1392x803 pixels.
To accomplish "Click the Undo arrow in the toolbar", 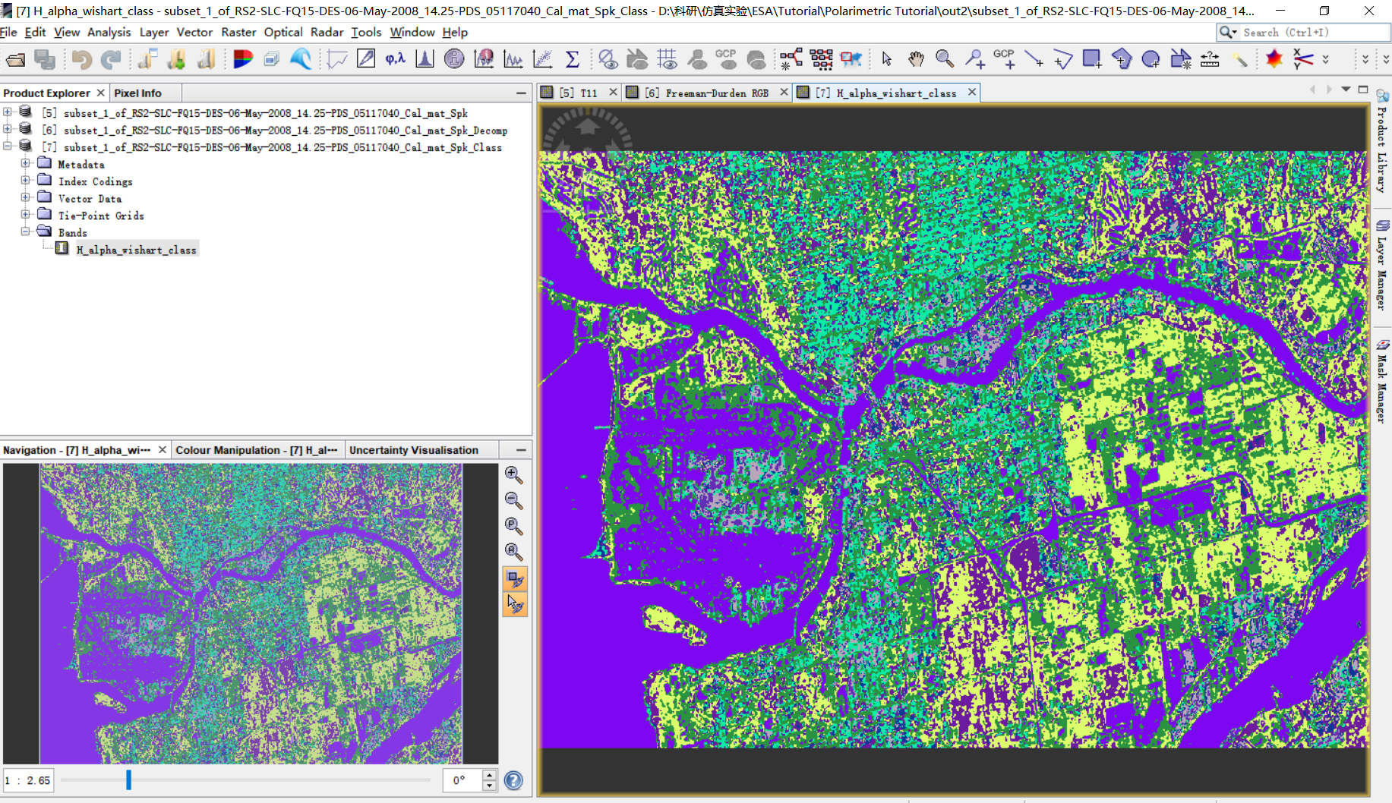I will coord(82,59).
